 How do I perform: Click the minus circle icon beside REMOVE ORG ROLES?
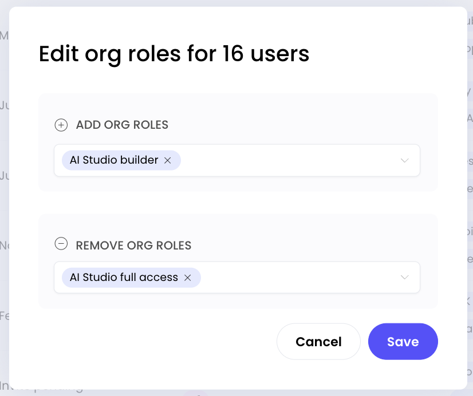pyautogui.click(x=61, y=244)
